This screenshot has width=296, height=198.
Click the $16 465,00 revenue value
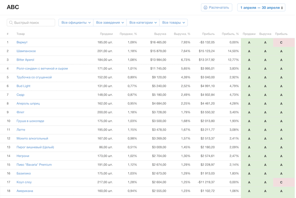click(158, 42)
